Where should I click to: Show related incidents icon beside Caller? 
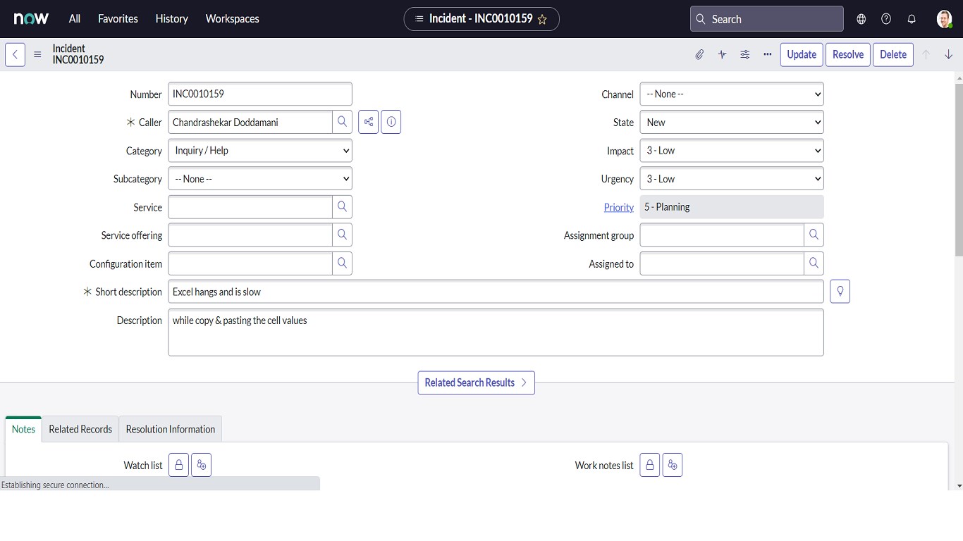pyautogui.click(x=369, y=122)
